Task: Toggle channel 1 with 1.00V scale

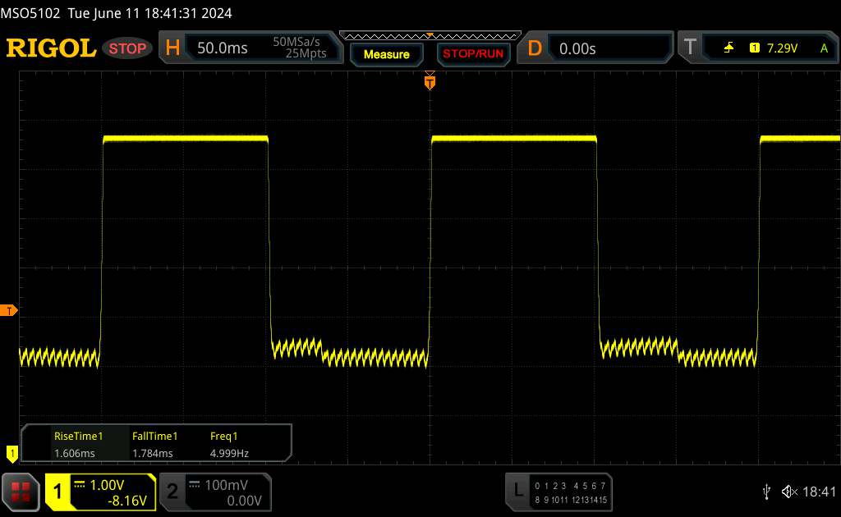Action: click(100, 492)
